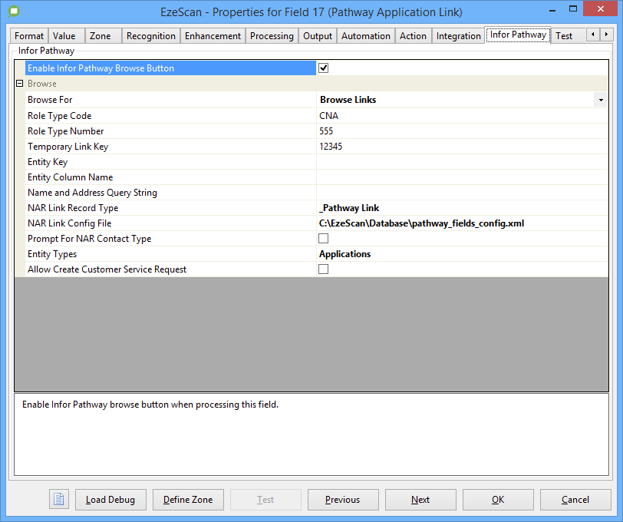Confirm with the OK button
The width and height of the screenshot is (623, 522).
(x=497, y=500)
